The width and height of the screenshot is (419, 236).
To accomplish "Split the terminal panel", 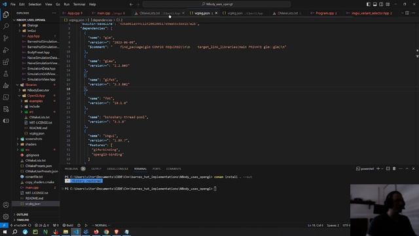I will pyautogui.click(x=388, y=168).
